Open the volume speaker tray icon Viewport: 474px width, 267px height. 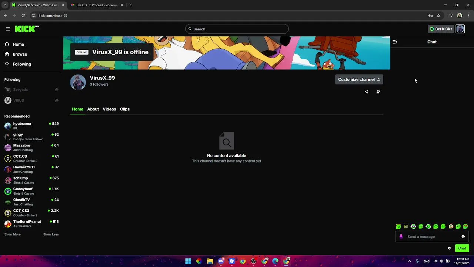tap(441, 261)
